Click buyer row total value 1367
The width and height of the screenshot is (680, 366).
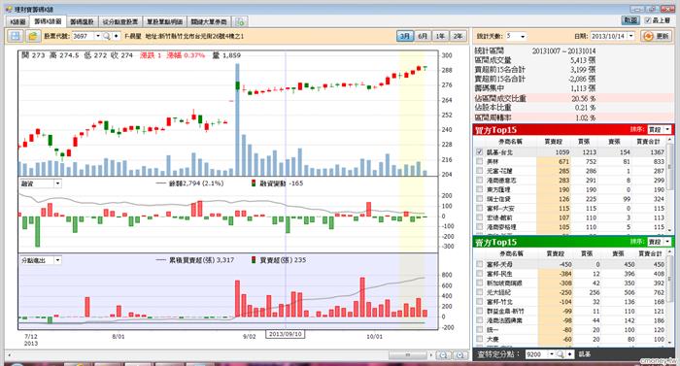click(x=657, y=152)
